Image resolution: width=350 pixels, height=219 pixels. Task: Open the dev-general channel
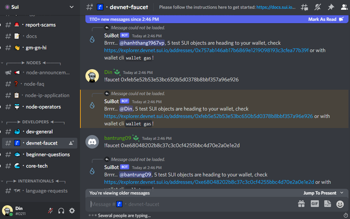(40, 131)
